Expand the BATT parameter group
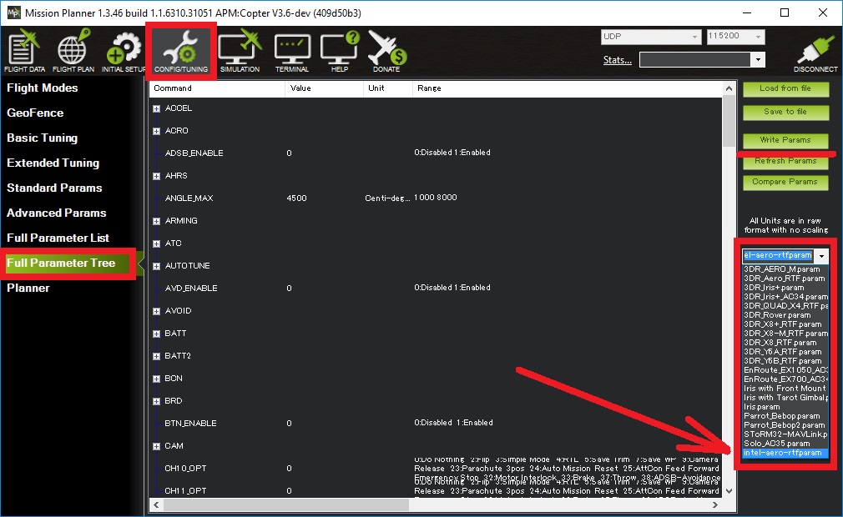Screen dimensions: 843x517 pyautogui.click(x=157, y=334)
